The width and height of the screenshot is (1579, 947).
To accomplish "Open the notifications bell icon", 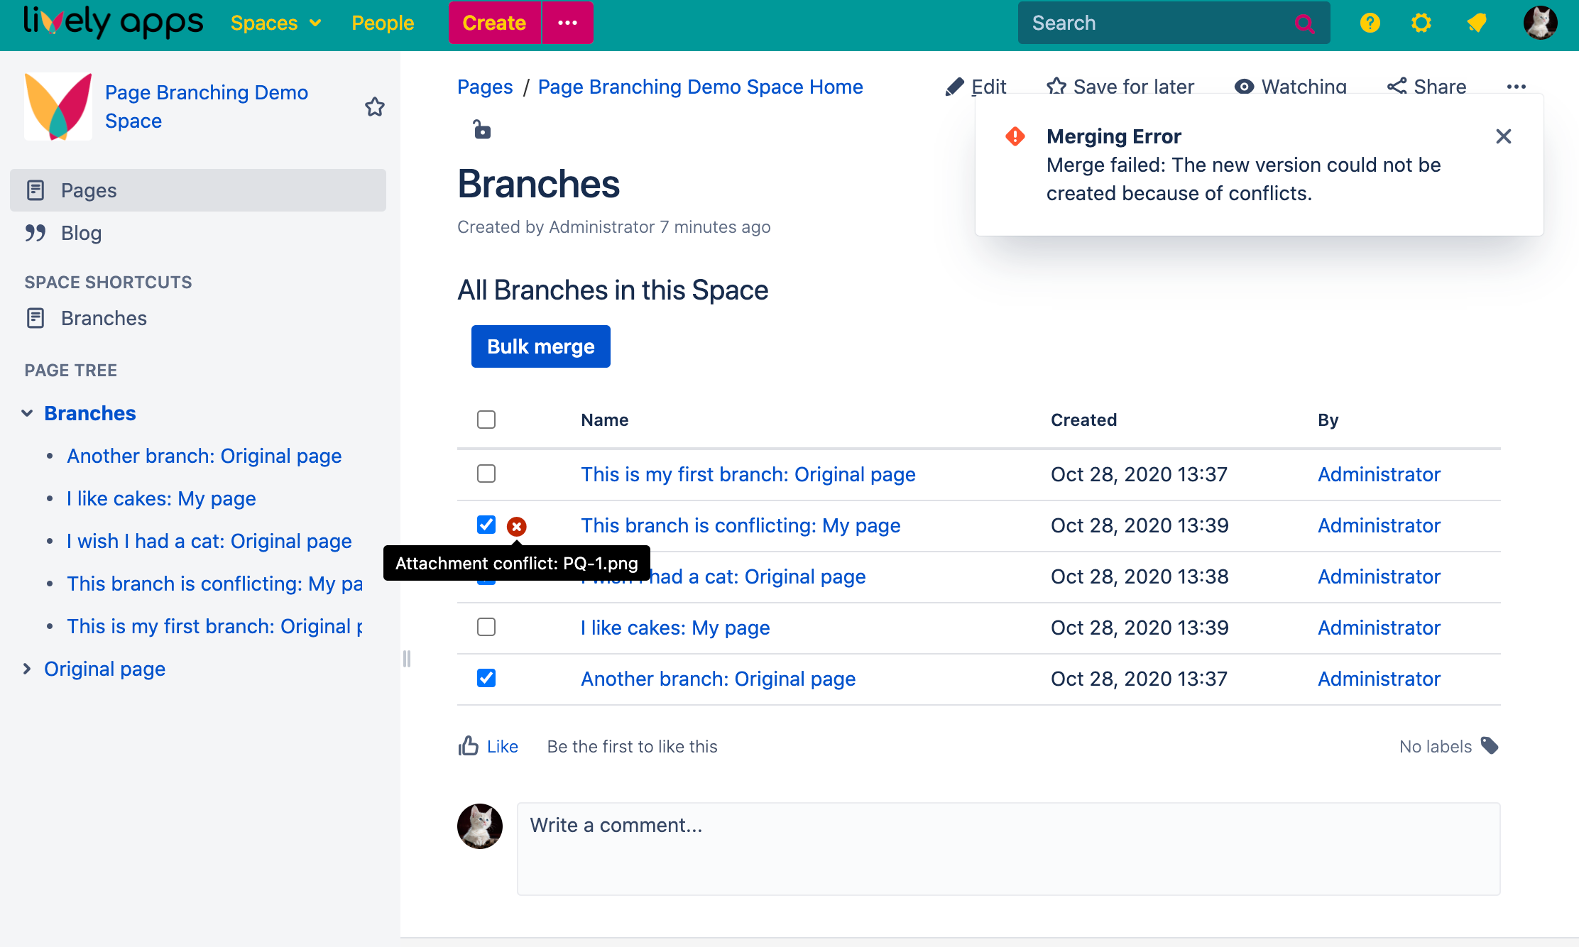I will (x=1477, y=23).
